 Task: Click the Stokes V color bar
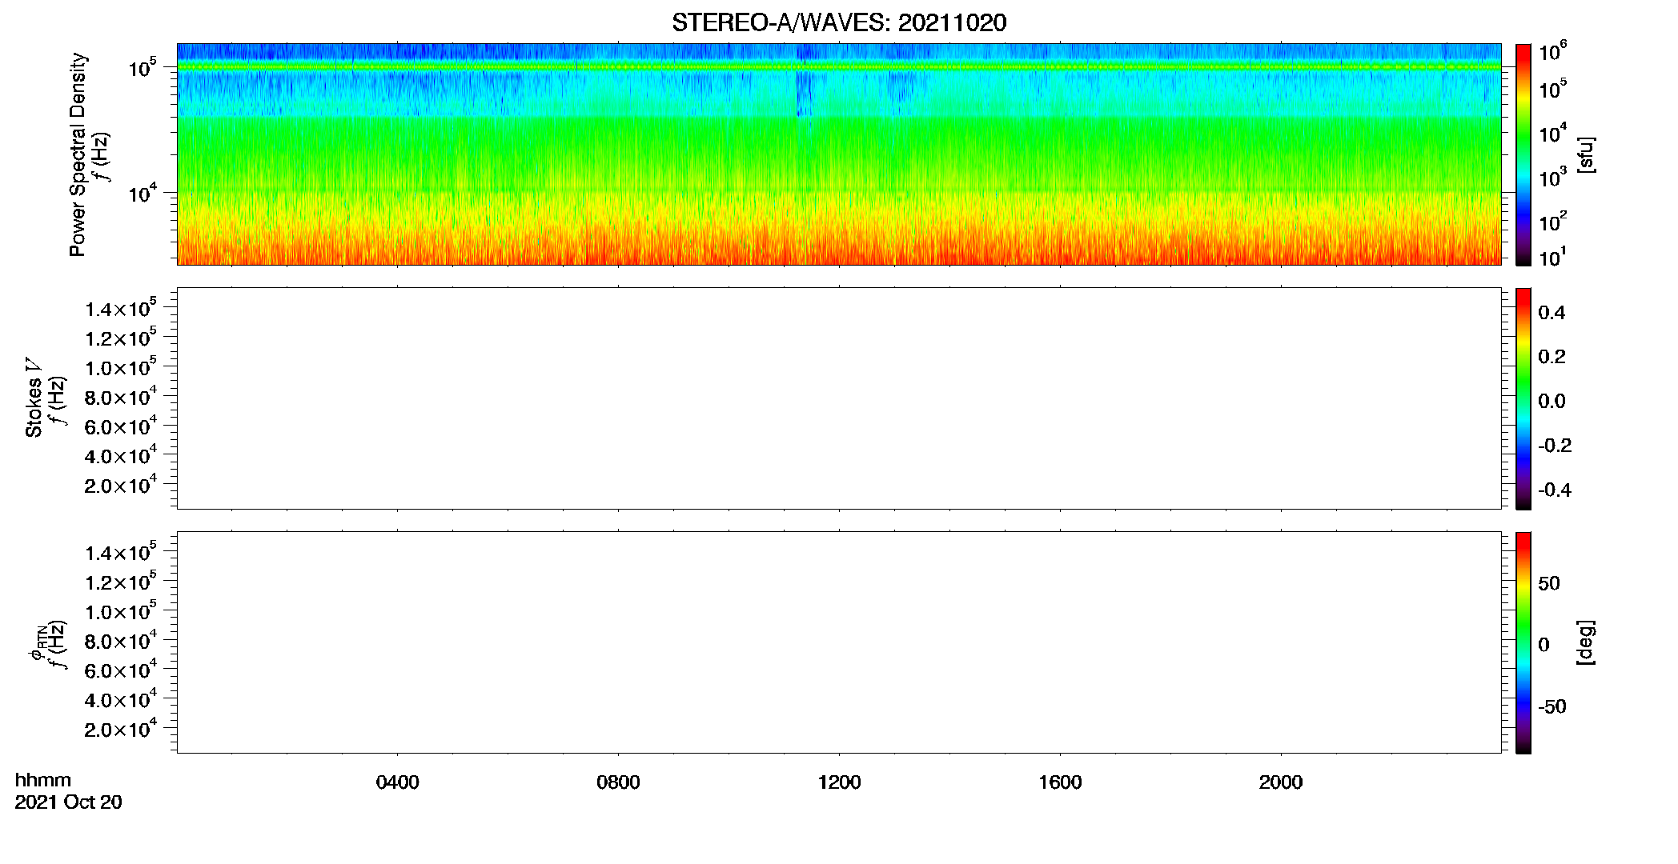tap(1523, 398)
